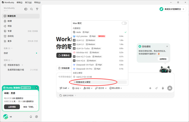Click the plus attachment icon in input bar
189x122 pixels.
click(150, 88)
